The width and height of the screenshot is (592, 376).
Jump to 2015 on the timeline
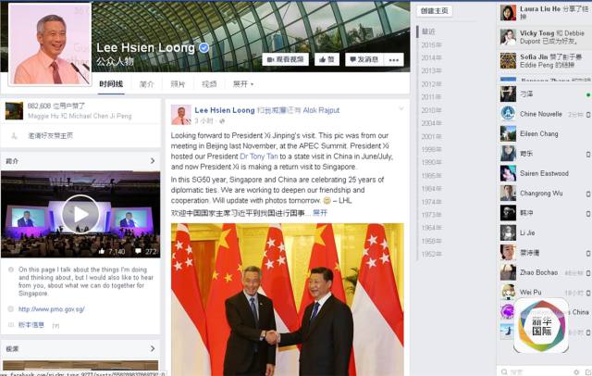431,45
